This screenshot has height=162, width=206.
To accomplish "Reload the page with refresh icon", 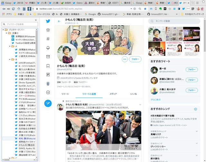I will click(14, 9).
